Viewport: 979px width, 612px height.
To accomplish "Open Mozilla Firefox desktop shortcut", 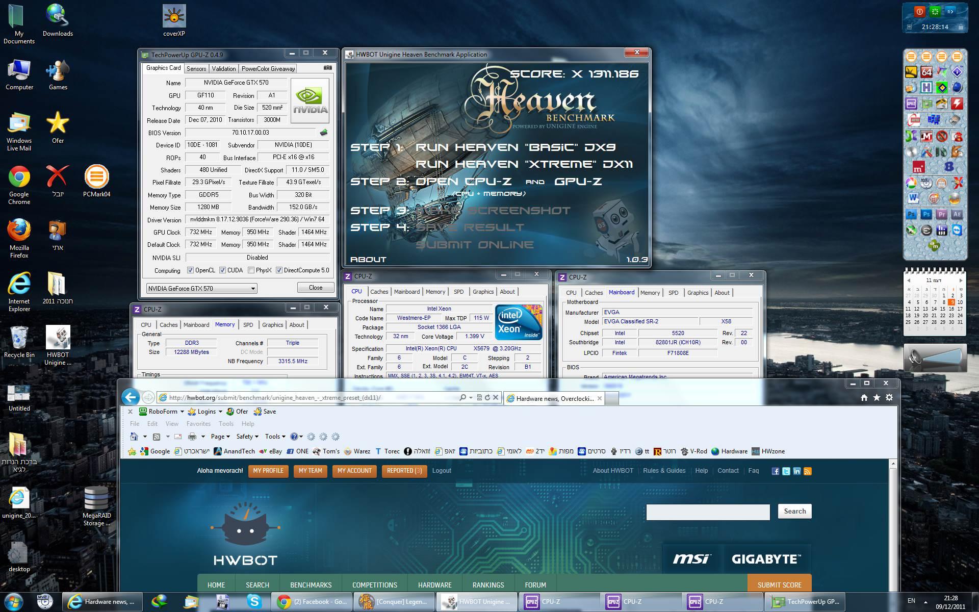I will [19, 238].
